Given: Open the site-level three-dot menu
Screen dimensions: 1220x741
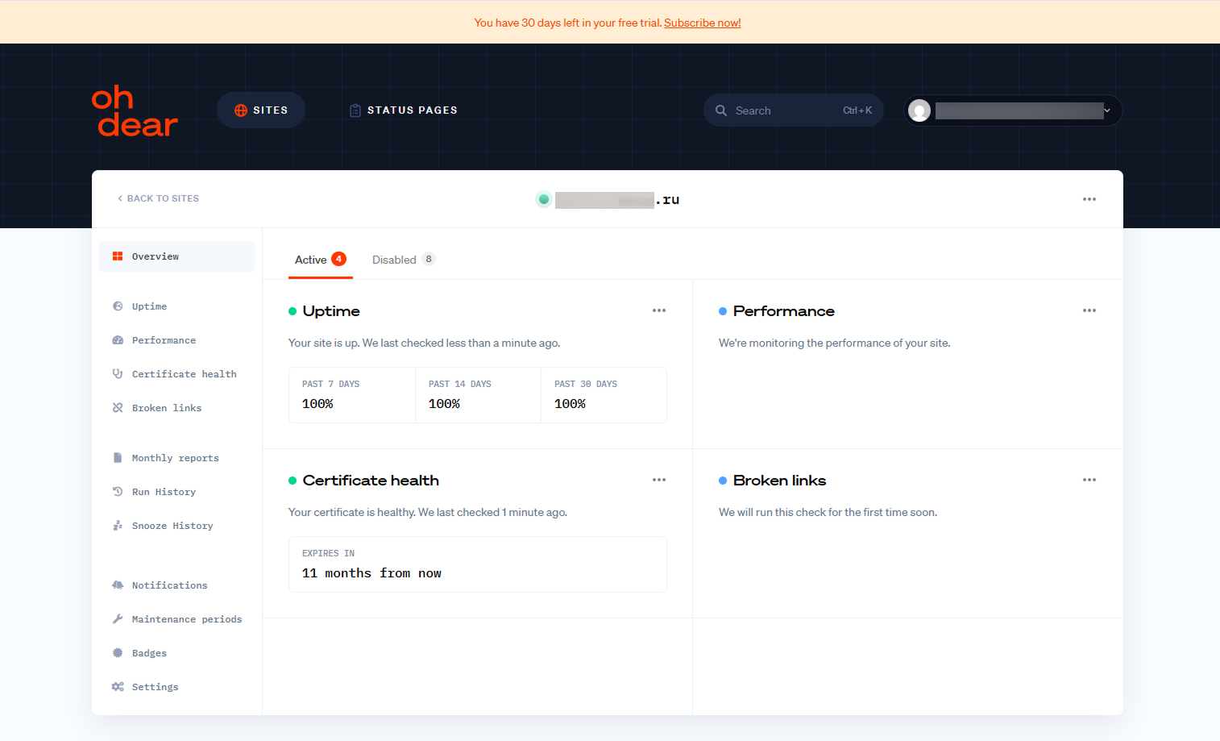Looking at the screenshot, I should [x=1089, y=199].
